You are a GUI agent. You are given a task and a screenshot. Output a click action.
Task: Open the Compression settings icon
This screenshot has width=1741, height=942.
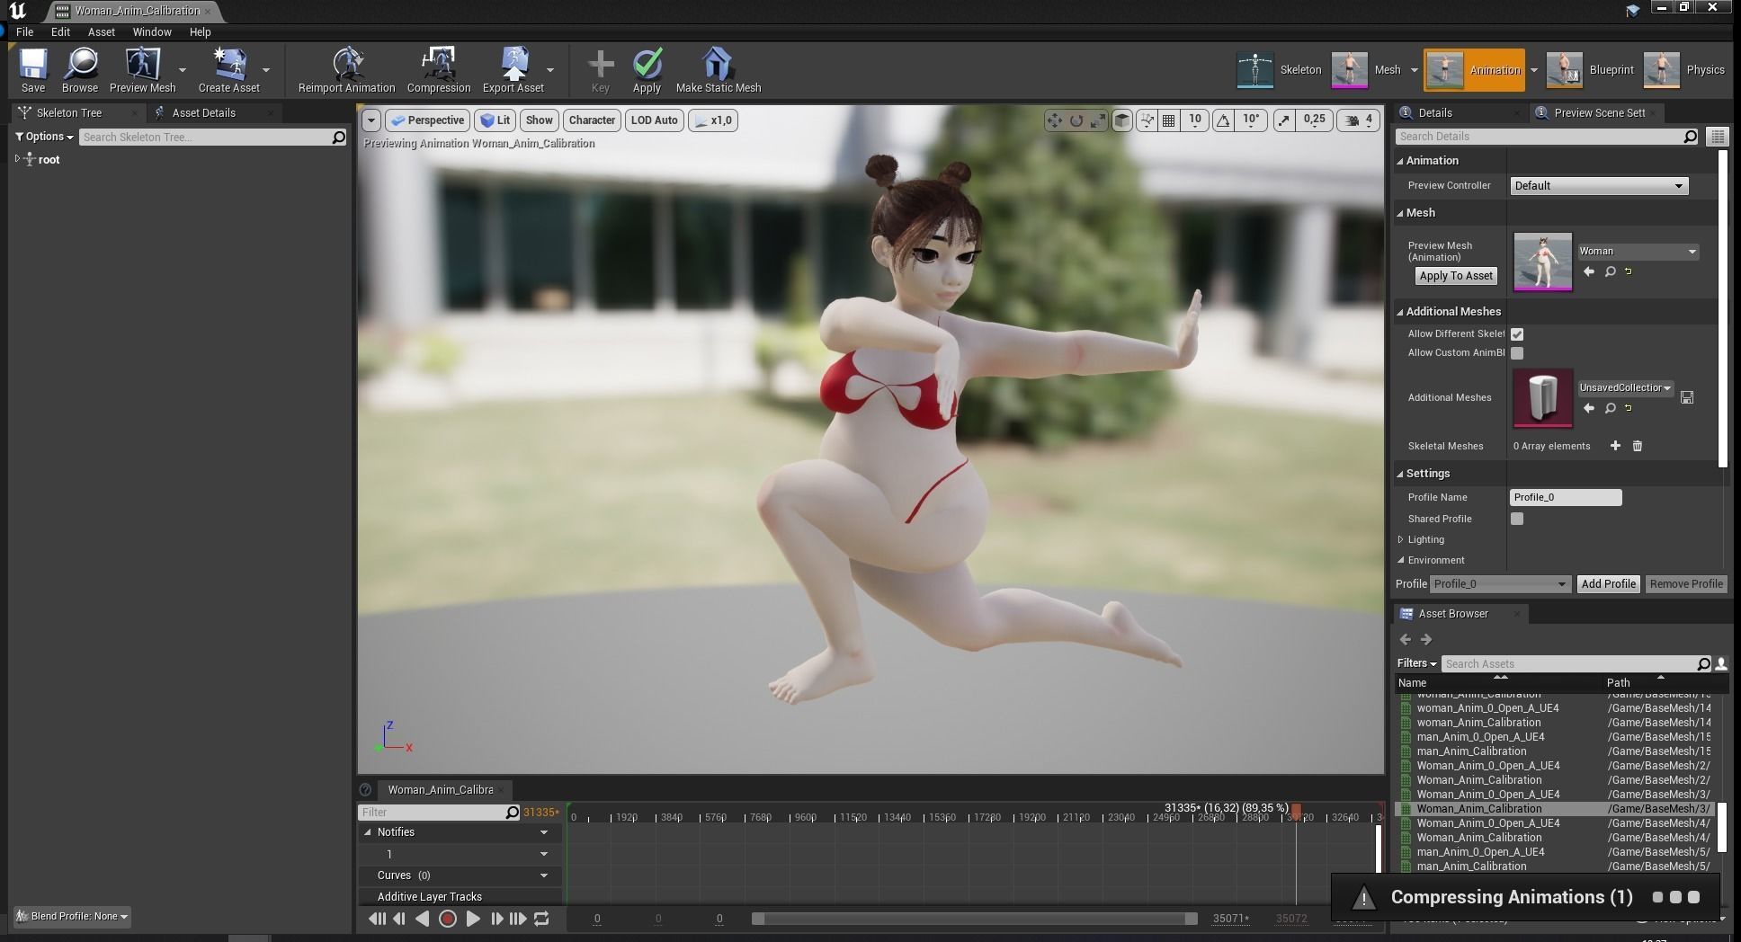pos(439,70)
